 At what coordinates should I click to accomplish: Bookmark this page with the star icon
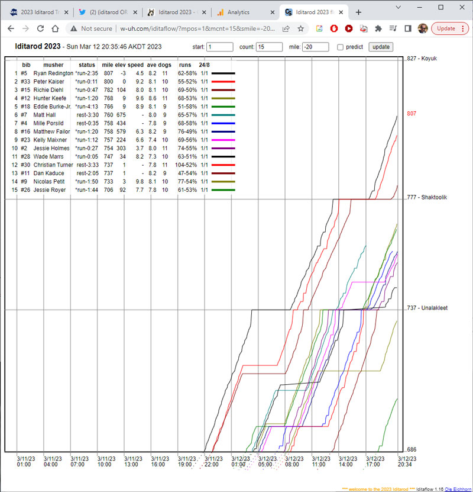coord(301,28)
